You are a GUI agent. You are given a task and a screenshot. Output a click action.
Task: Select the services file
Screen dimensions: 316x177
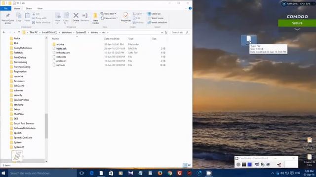pos(60,65)
